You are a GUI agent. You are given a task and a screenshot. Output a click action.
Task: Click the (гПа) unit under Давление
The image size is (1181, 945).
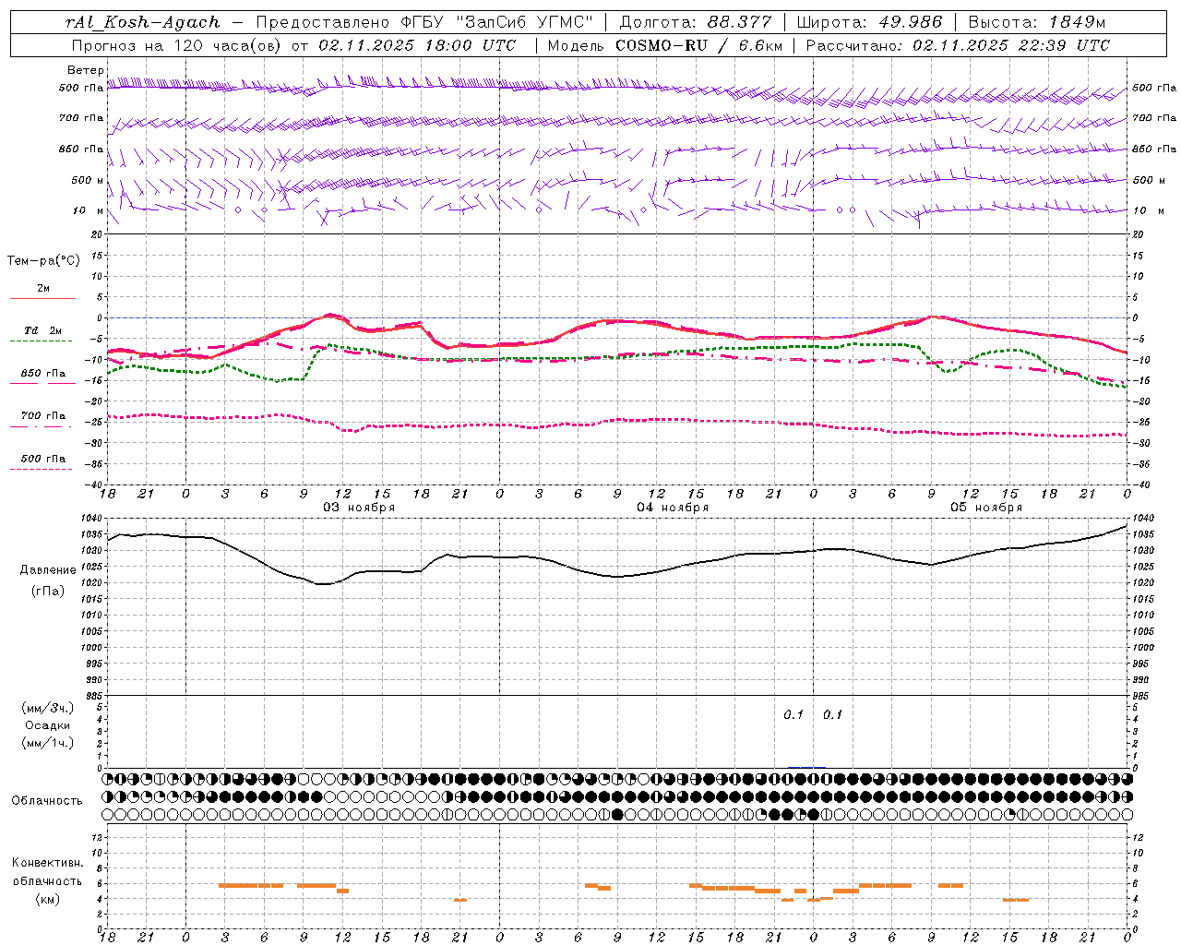pos(48,591)
